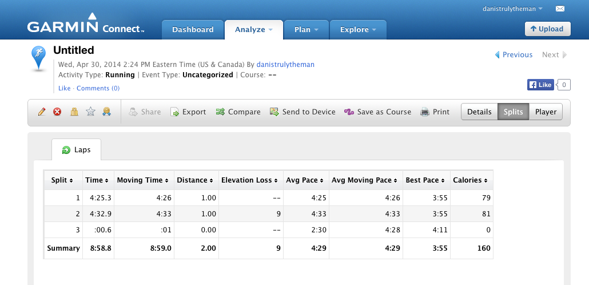Click the Upload button
This screenshot has width=589, height=285.
point(547,29)
